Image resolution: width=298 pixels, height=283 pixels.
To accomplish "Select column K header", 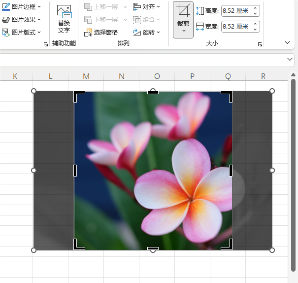I will pos(15,76).
